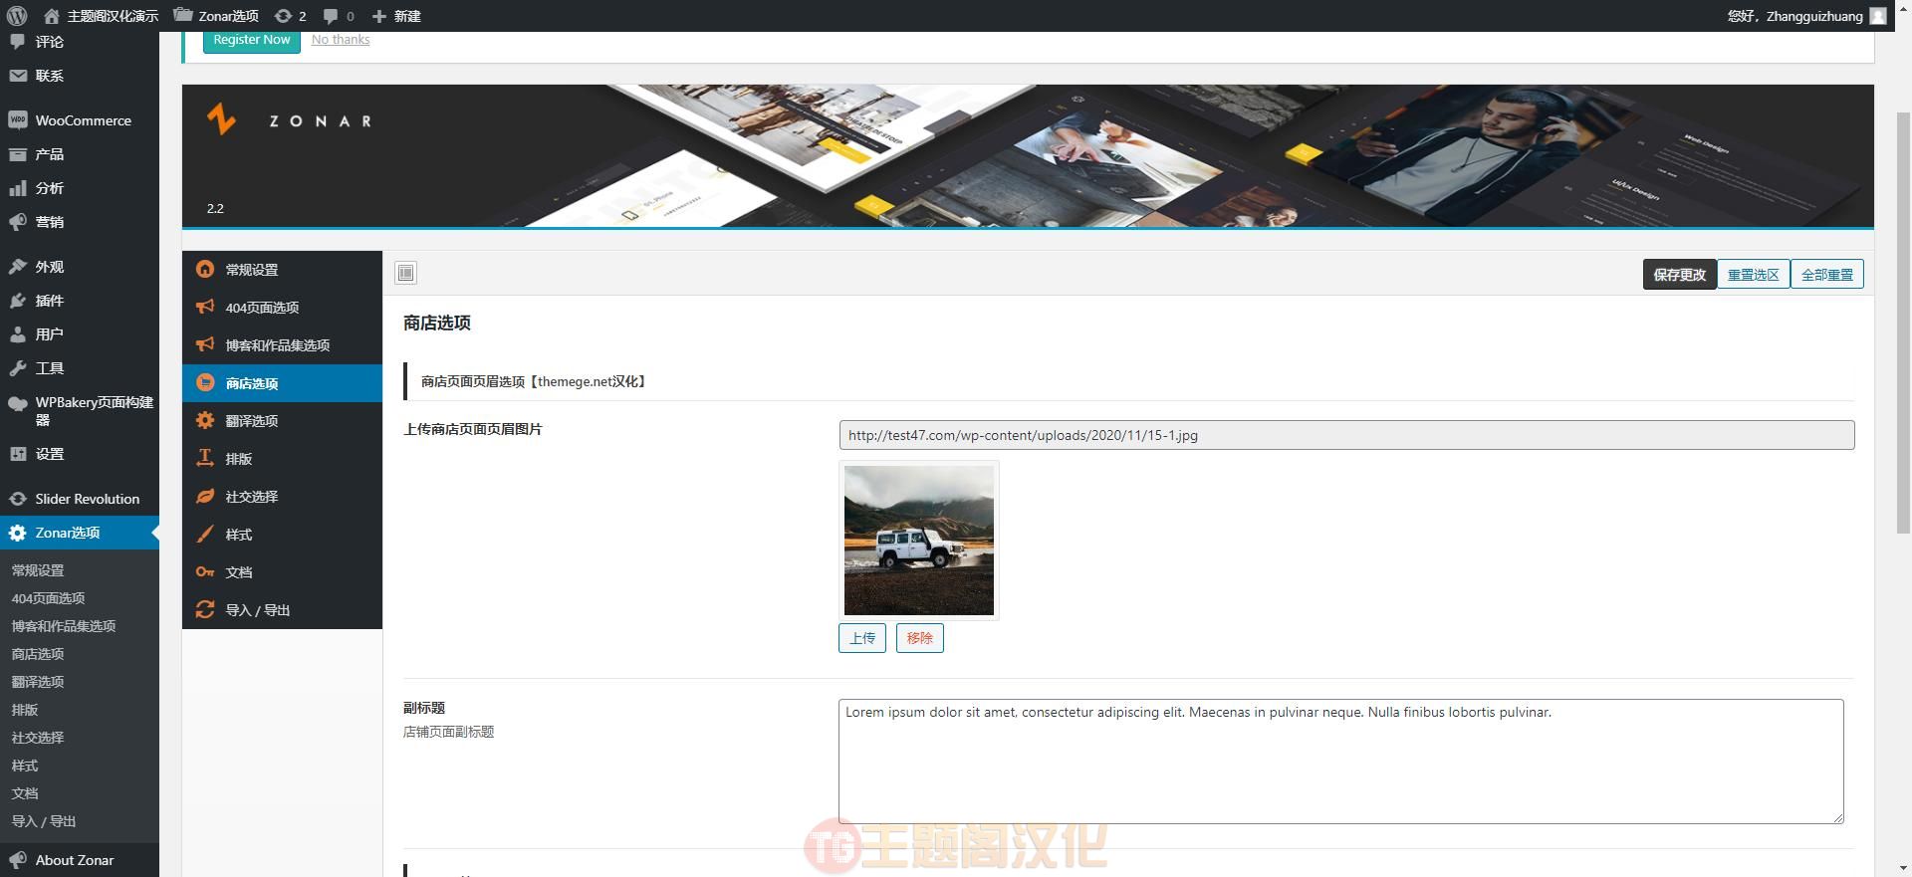The image size is (1912, 877).
Task: Open Zonar选项 in the admin bar
Action: pyautogui.click(x=215, y=16)
